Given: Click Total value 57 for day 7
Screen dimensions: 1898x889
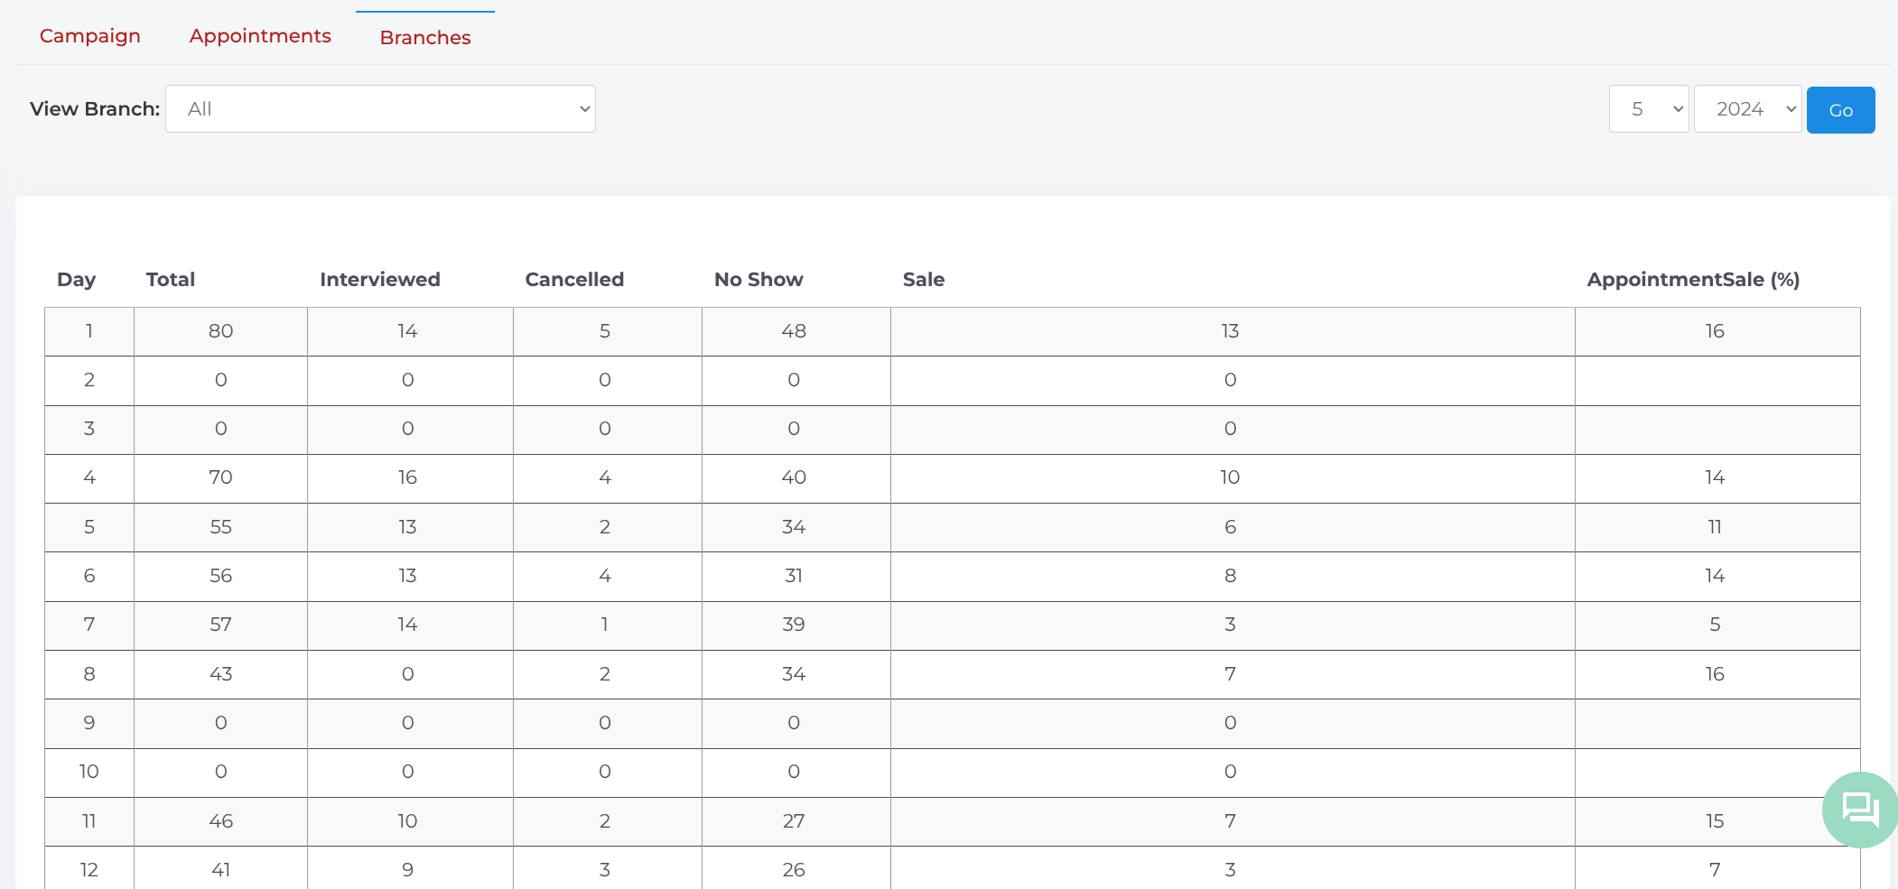Looking at the screenshot, I should coord(221,625).
